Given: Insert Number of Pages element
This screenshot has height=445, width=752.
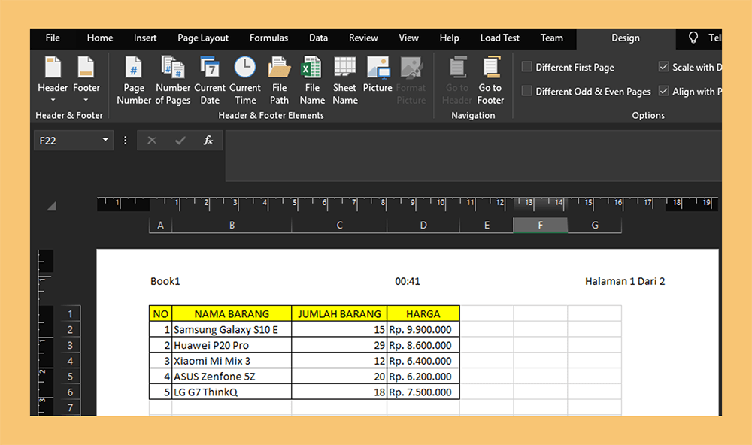Looking at the screenshot, I should (173, 80).
